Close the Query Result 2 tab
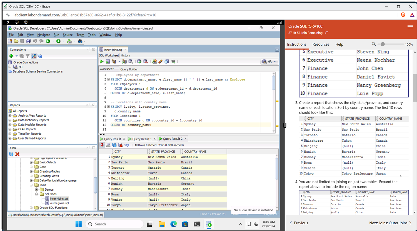This screenshot has width=417, height=231. tap(185, 139)
